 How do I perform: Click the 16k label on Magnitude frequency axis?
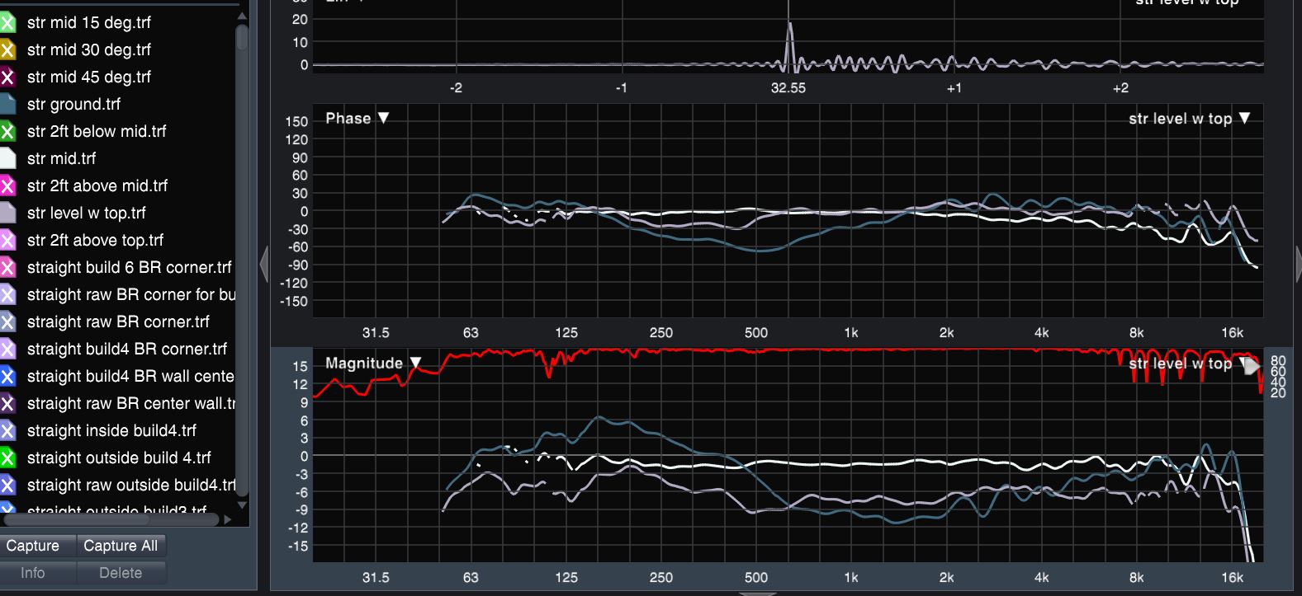tap(1232, 578)
